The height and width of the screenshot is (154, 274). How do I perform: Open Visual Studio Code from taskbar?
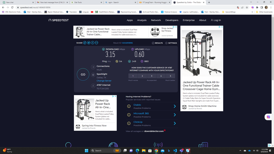175,150
